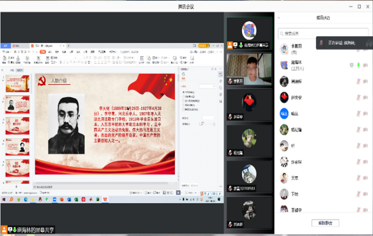Click the screen share icon beside the host

click(351, 66)
